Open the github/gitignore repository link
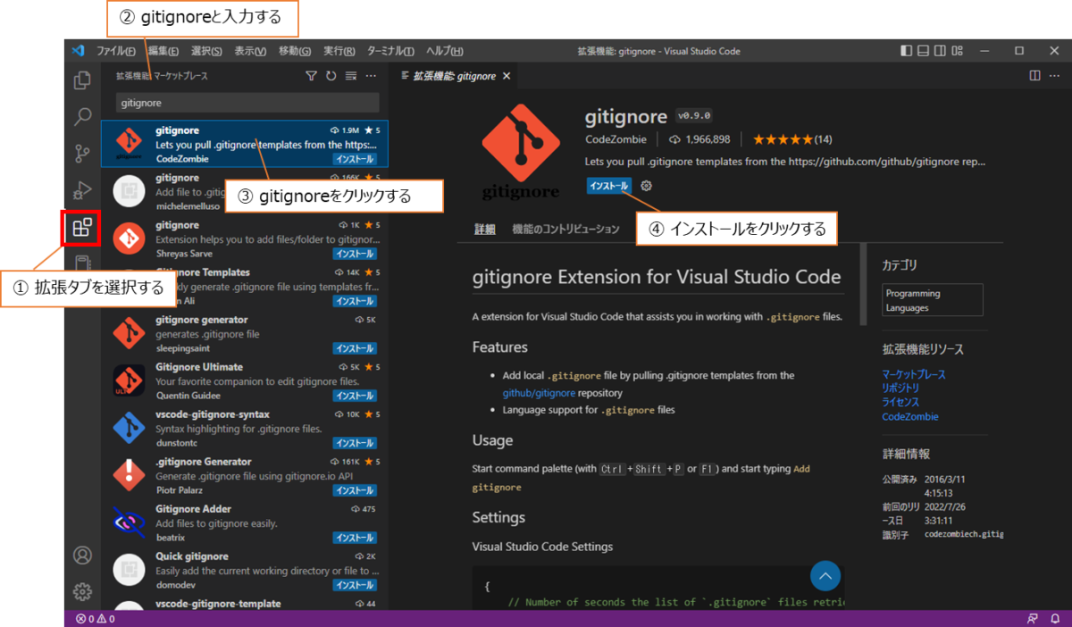Viewport: 1072px width, 627px height. [540, 393]
